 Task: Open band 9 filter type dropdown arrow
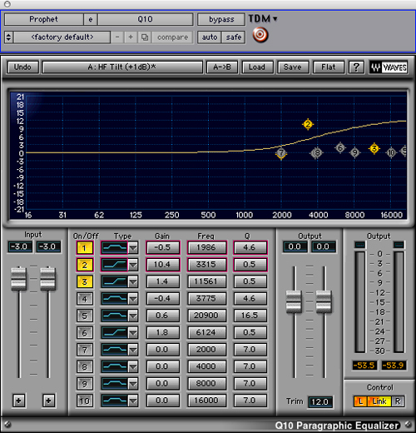pos(133,384)
